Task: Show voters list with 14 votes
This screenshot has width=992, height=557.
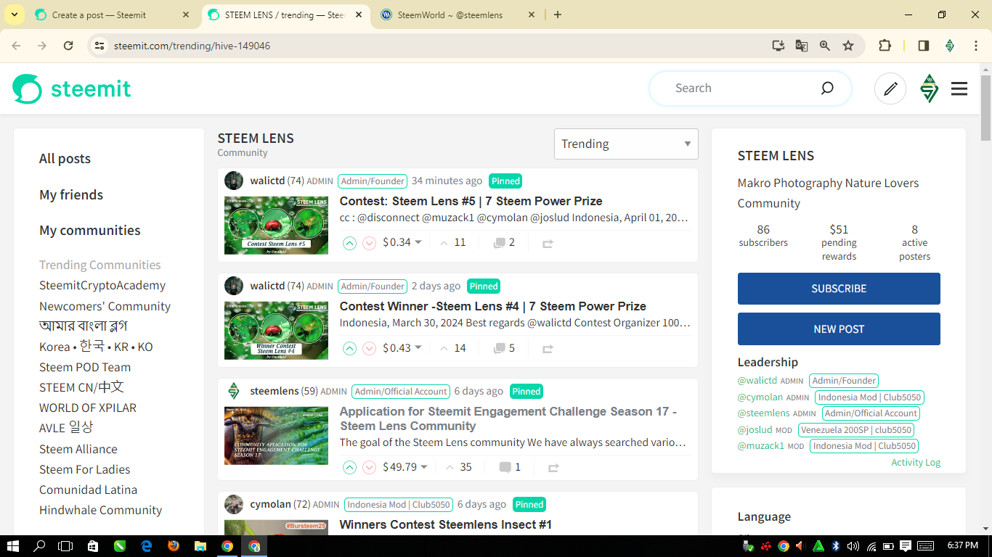Action: click(453, 348)
